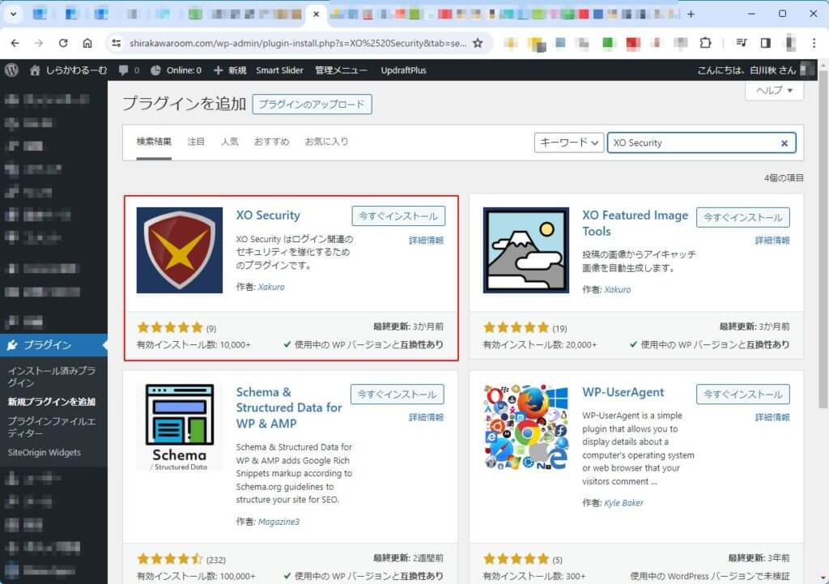The height and width of the screenshot is (584, 829).
Task: Open インストール済みプラグイン in the sidebar
Action: coord(52,377)
